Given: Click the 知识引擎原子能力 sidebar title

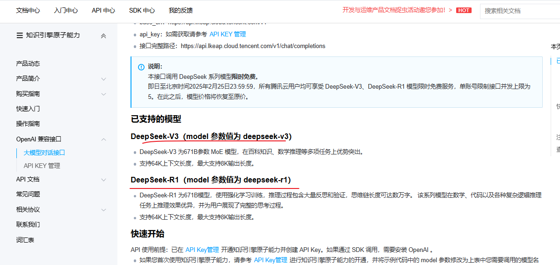Looking at the screenshot, I should click(53, 35).
